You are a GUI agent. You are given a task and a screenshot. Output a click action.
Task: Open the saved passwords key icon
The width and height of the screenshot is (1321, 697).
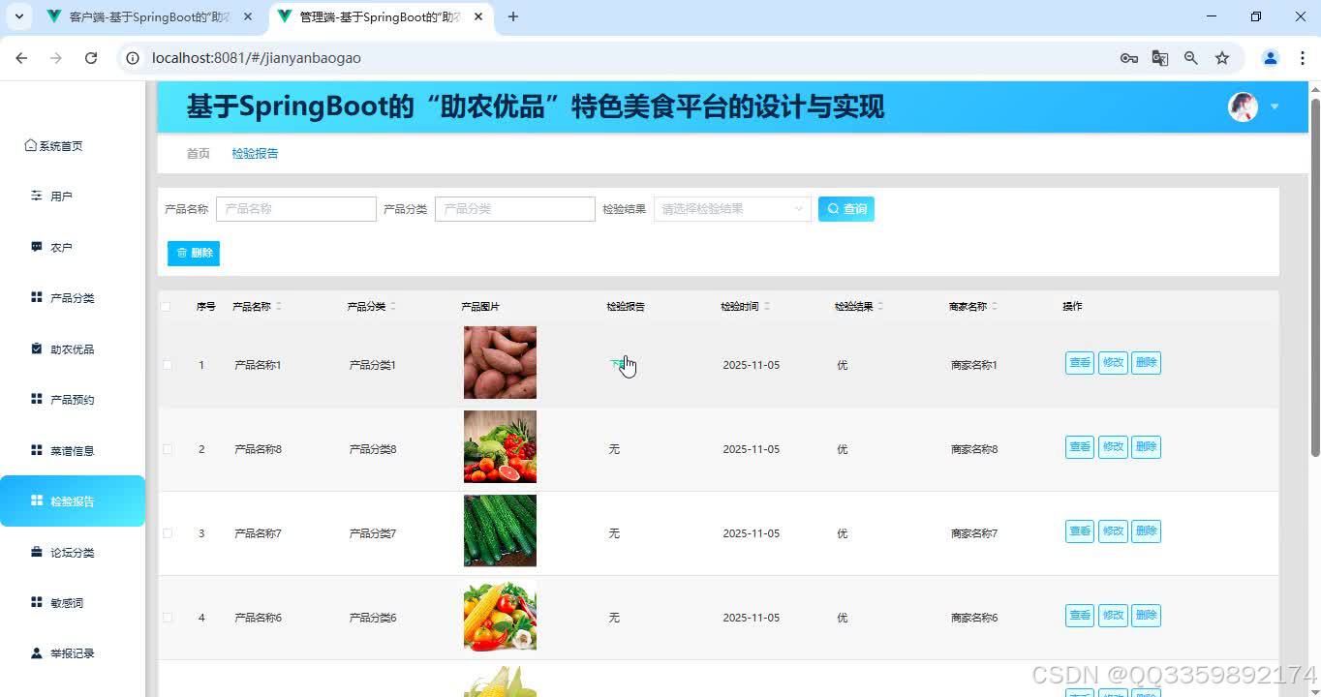point(1129,58)
